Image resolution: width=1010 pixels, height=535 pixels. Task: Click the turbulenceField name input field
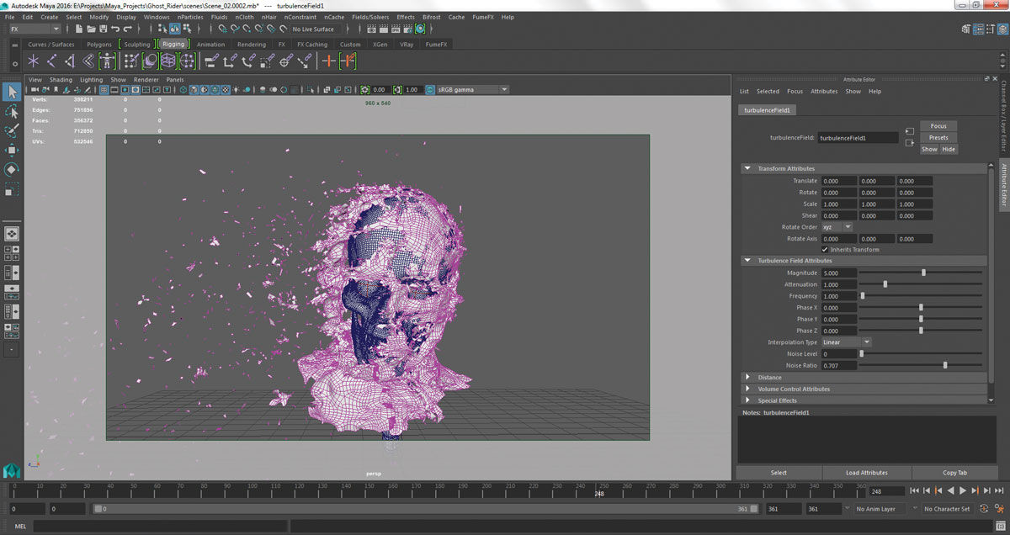(x=858, y=138)
